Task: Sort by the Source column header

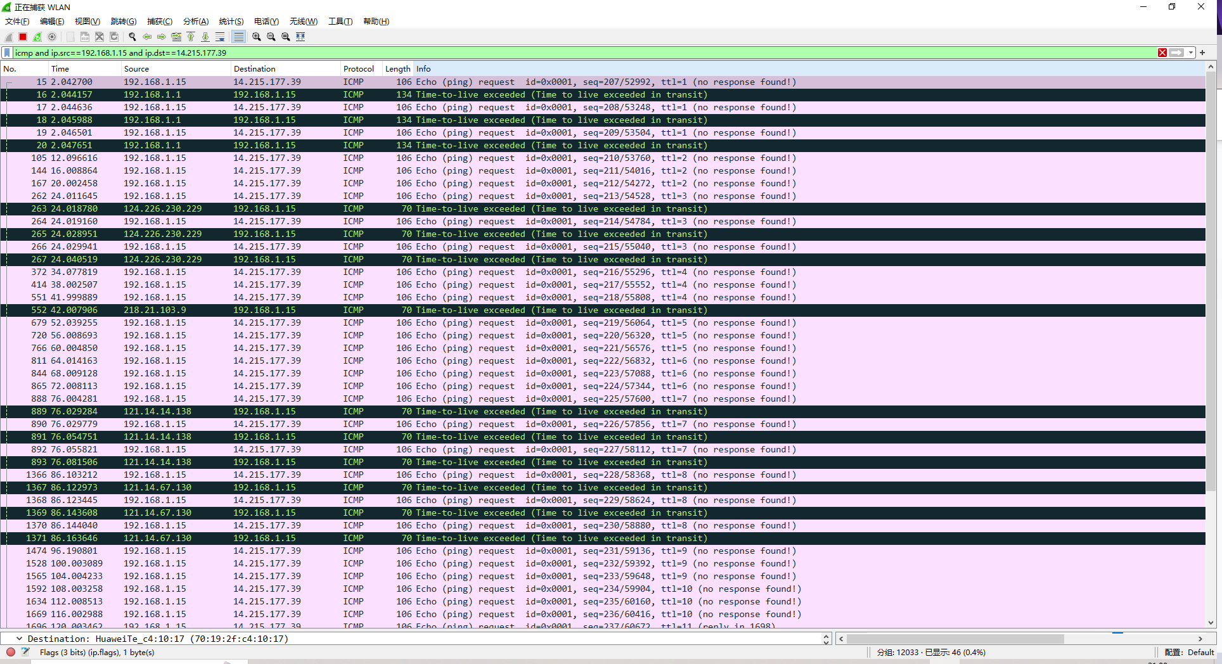Action: 176,68
